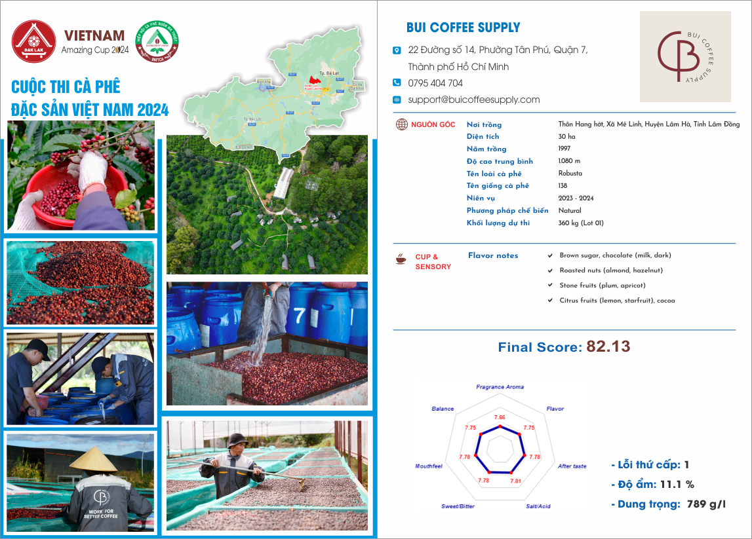Select the photo of hands picking coffee cherries
This screenshot has height=539, width=752.
coord(81,176)
